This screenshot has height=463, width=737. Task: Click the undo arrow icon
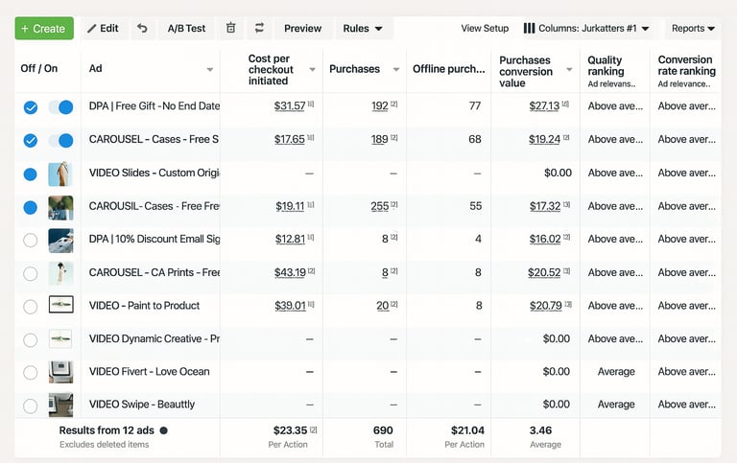(142, 28)
